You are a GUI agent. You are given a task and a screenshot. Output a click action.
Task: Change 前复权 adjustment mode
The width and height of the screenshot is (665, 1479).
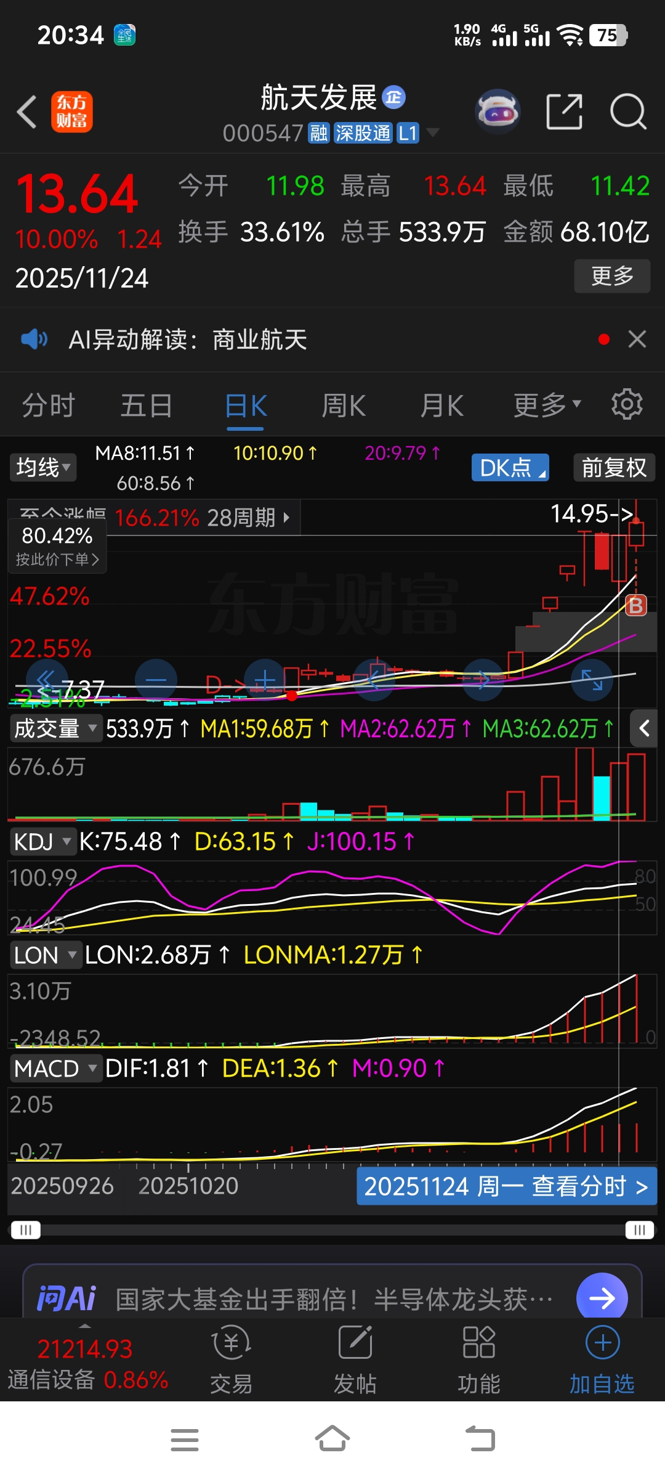[x=614, y=468]
